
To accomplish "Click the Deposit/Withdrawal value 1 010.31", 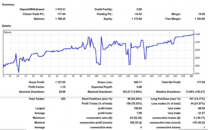I will (x=60, y=9).
